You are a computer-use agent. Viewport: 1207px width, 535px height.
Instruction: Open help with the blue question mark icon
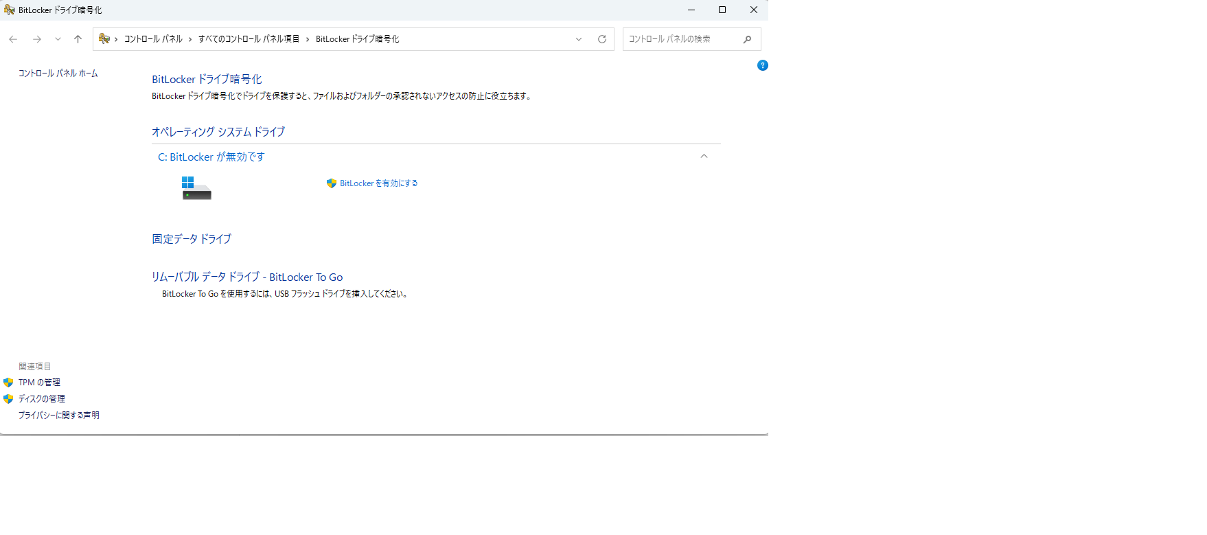pos(762,65)
